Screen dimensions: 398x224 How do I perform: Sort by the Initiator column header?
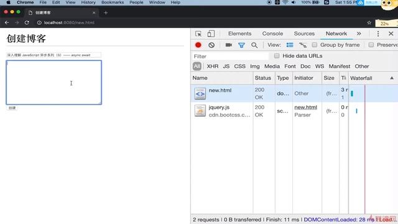pos(307,78)
